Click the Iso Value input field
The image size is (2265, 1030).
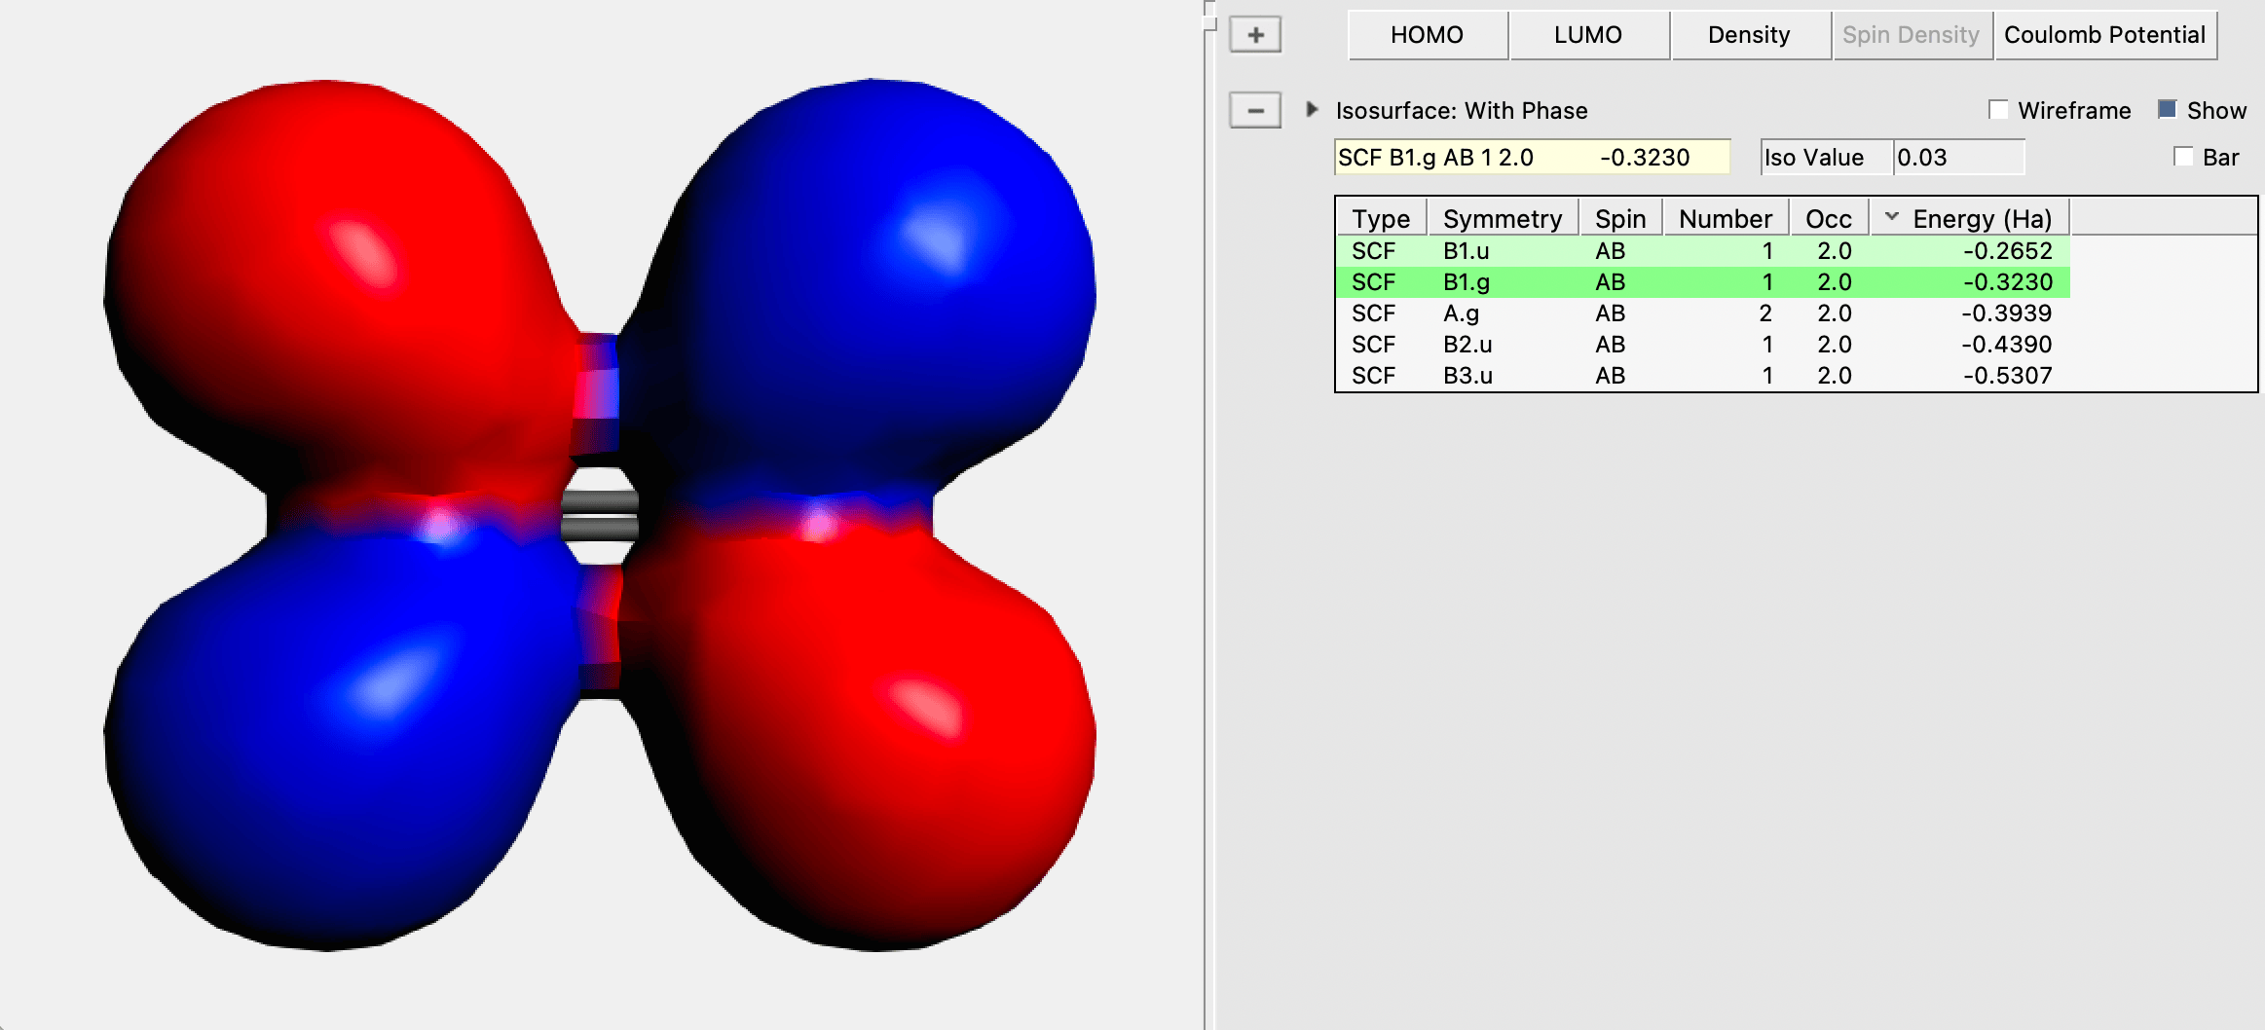[1957, 158]
